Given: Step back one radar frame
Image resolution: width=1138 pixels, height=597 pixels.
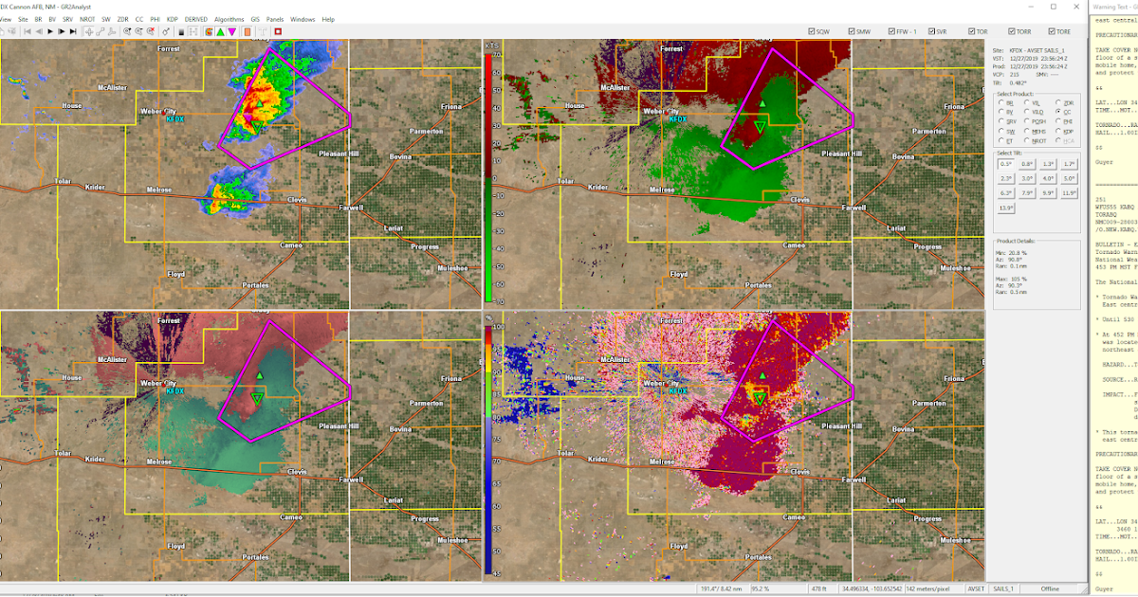Looking at the screenshot, I should coord(39,31).
